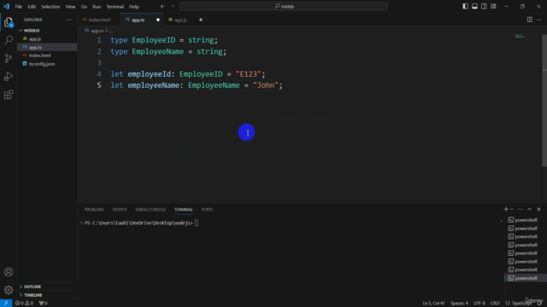Open editor More Actions ellipsis
547x307 pixels.
coord(539,20)
